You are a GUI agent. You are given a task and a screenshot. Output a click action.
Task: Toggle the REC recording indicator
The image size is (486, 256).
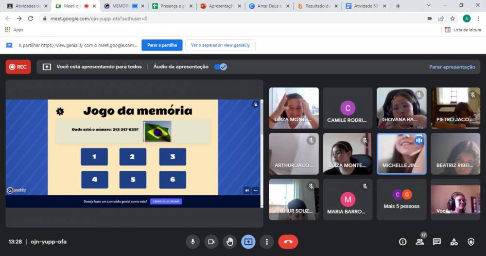tap(18, 67)
